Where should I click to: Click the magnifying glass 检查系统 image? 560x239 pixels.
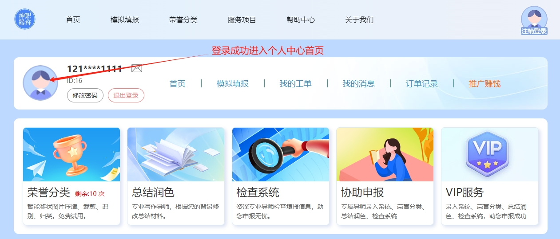[281, 154]
